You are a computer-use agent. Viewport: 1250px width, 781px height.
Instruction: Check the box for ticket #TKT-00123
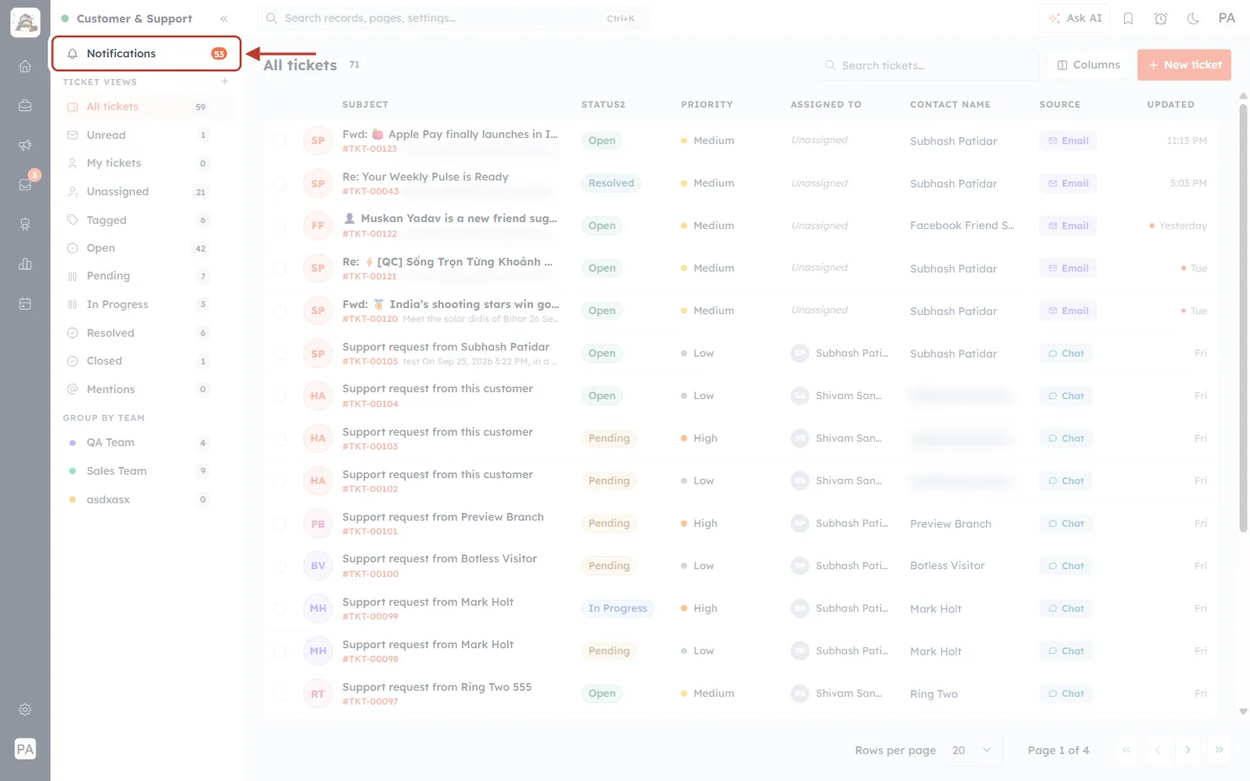point(280,141)
